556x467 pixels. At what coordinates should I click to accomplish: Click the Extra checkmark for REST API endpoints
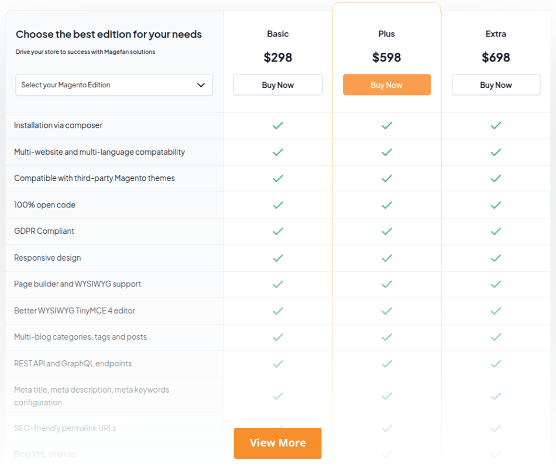pos(496,363)
